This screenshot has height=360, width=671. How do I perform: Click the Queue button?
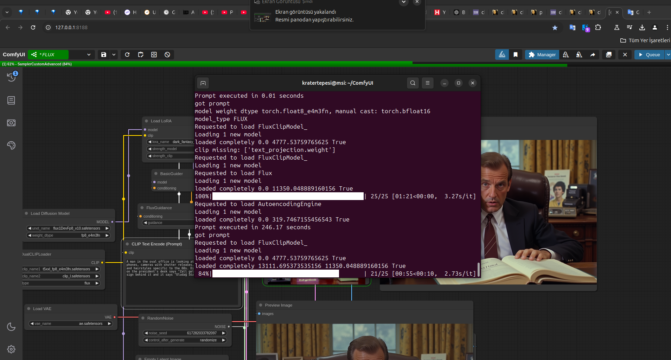click(x=649, y=54)
